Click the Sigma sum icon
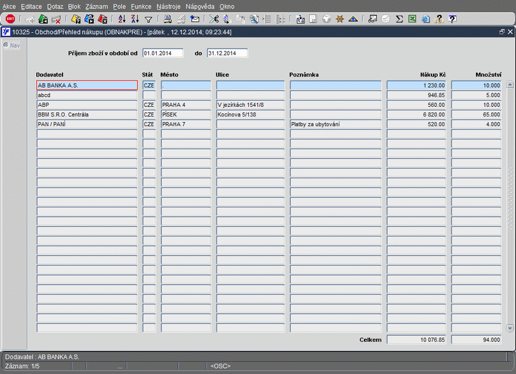This screenshot has height=374, width=516. coord(399,19)
